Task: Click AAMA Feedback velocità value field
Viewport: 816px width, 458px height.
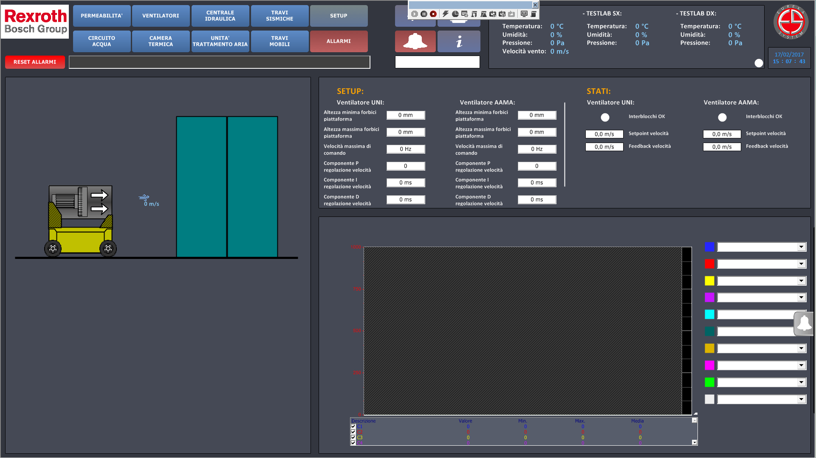Action: (722, 147)
